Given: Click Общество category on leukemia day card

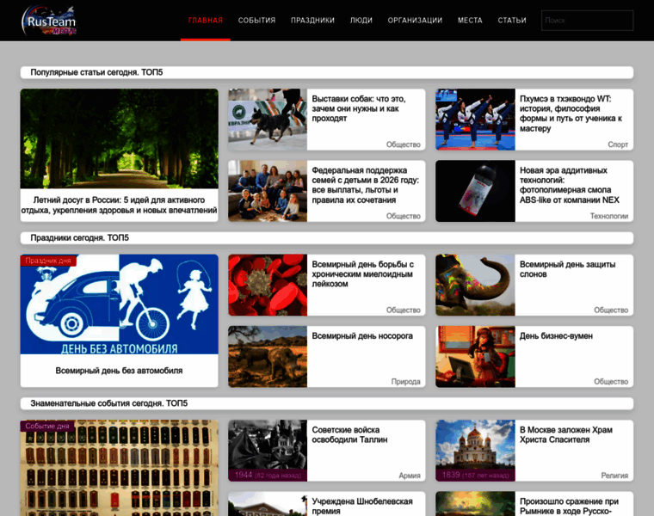Looking at the screenshot, I should 403,310.
